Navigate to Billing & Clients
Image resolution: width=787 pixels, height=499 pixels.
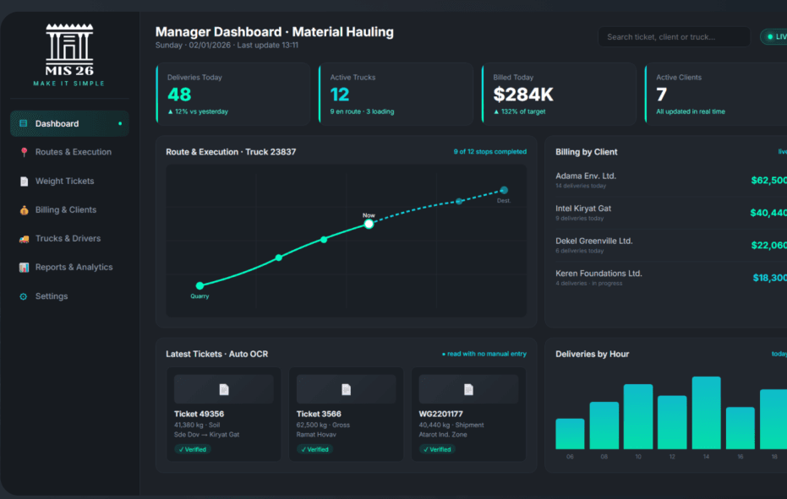[x=69, y=209]
